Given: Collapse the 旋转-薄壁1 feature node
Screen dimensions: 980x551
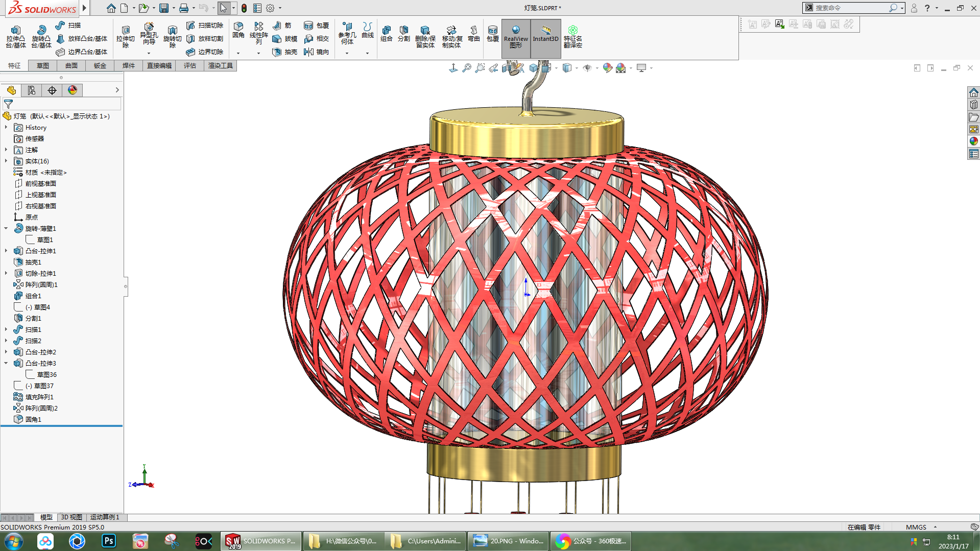Looking at the screenshot, I should click(6, 228).
